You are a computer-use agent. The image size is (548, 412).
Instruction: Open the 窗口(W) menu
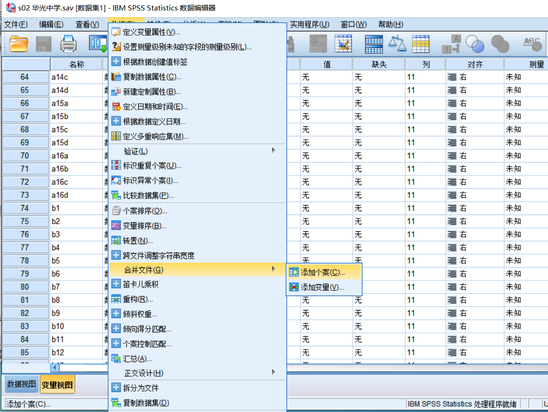[354, 24]
